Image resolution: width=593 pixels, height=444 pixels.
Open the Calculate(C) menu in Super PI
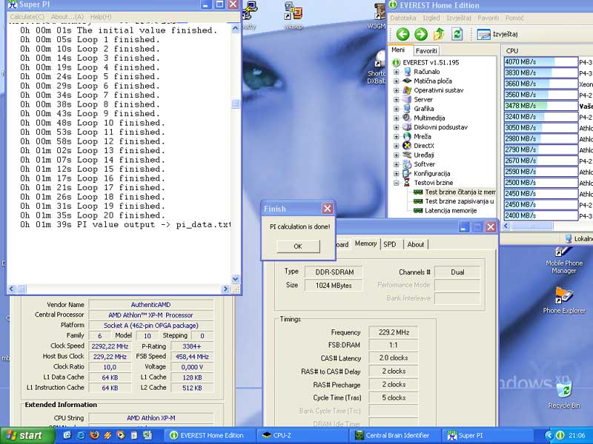point(27,16)
